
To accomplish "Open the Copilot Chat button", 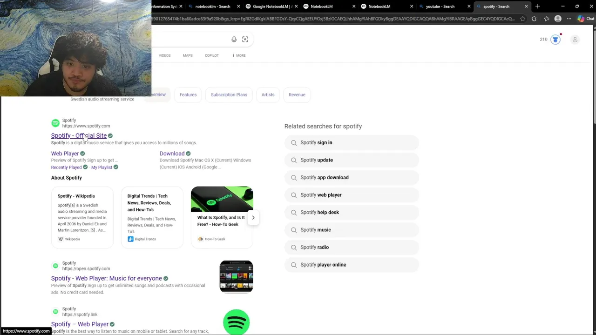I will click(586, 19).
